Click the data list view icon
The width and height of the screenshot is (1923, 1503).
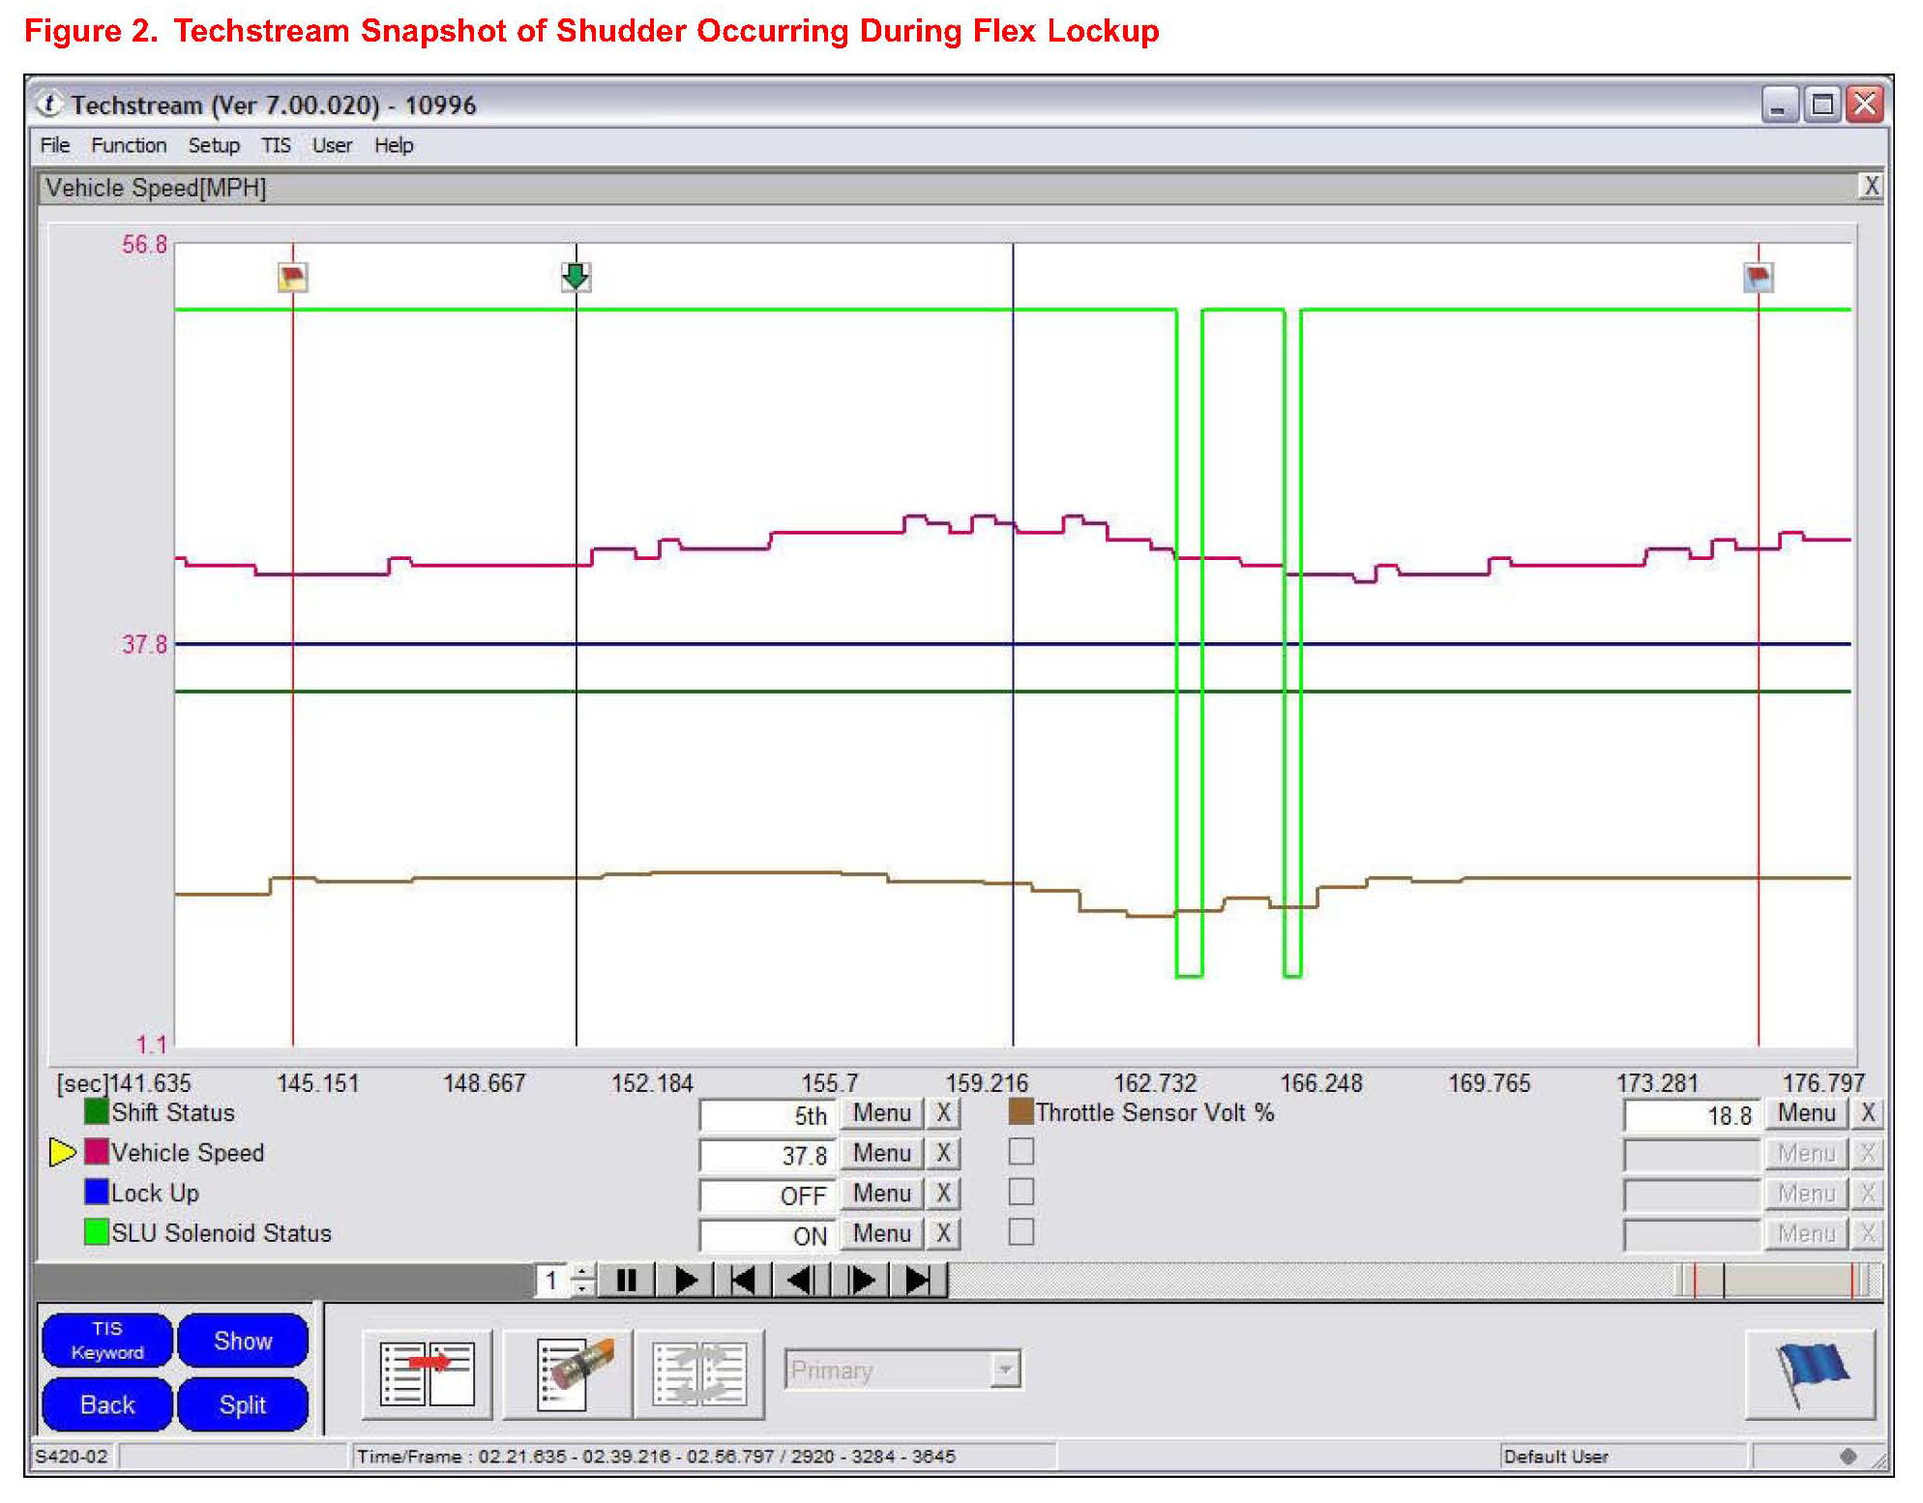427,1373
